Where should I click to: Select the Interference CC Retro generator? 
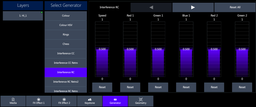click(x=66, y=63)
